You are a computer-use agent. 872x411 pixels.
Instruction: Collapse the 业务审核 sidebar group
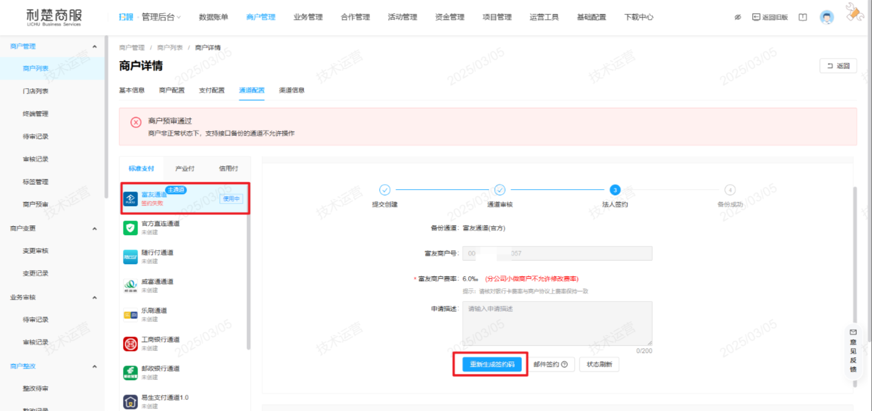point(94,297)
